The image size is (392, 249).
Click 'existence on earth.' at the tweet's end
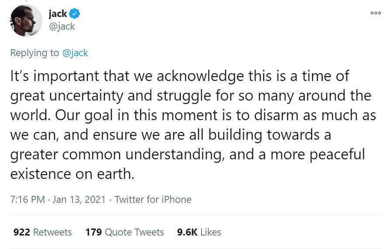pos(72,174)
